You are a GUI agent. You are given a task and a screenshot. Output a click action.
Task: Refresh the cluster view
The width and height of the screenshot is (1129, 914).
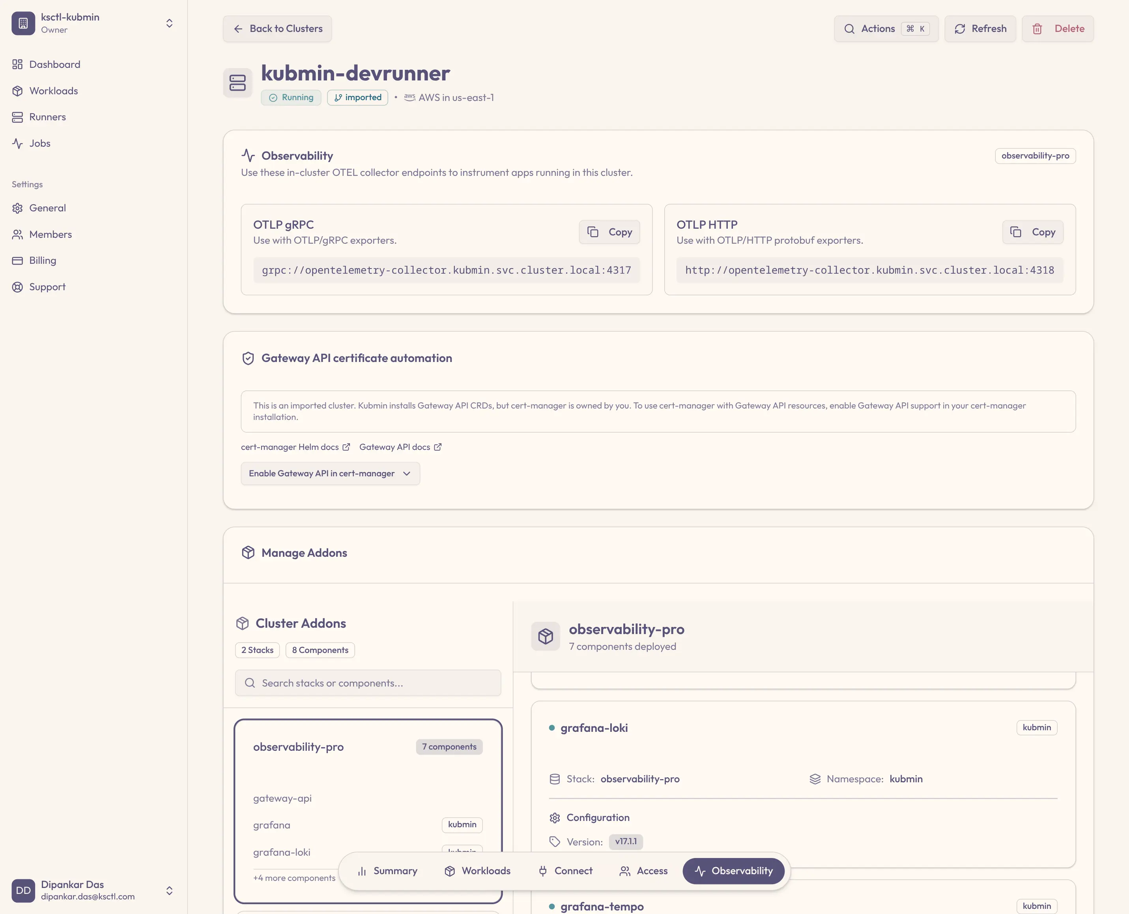click(979, 28)
